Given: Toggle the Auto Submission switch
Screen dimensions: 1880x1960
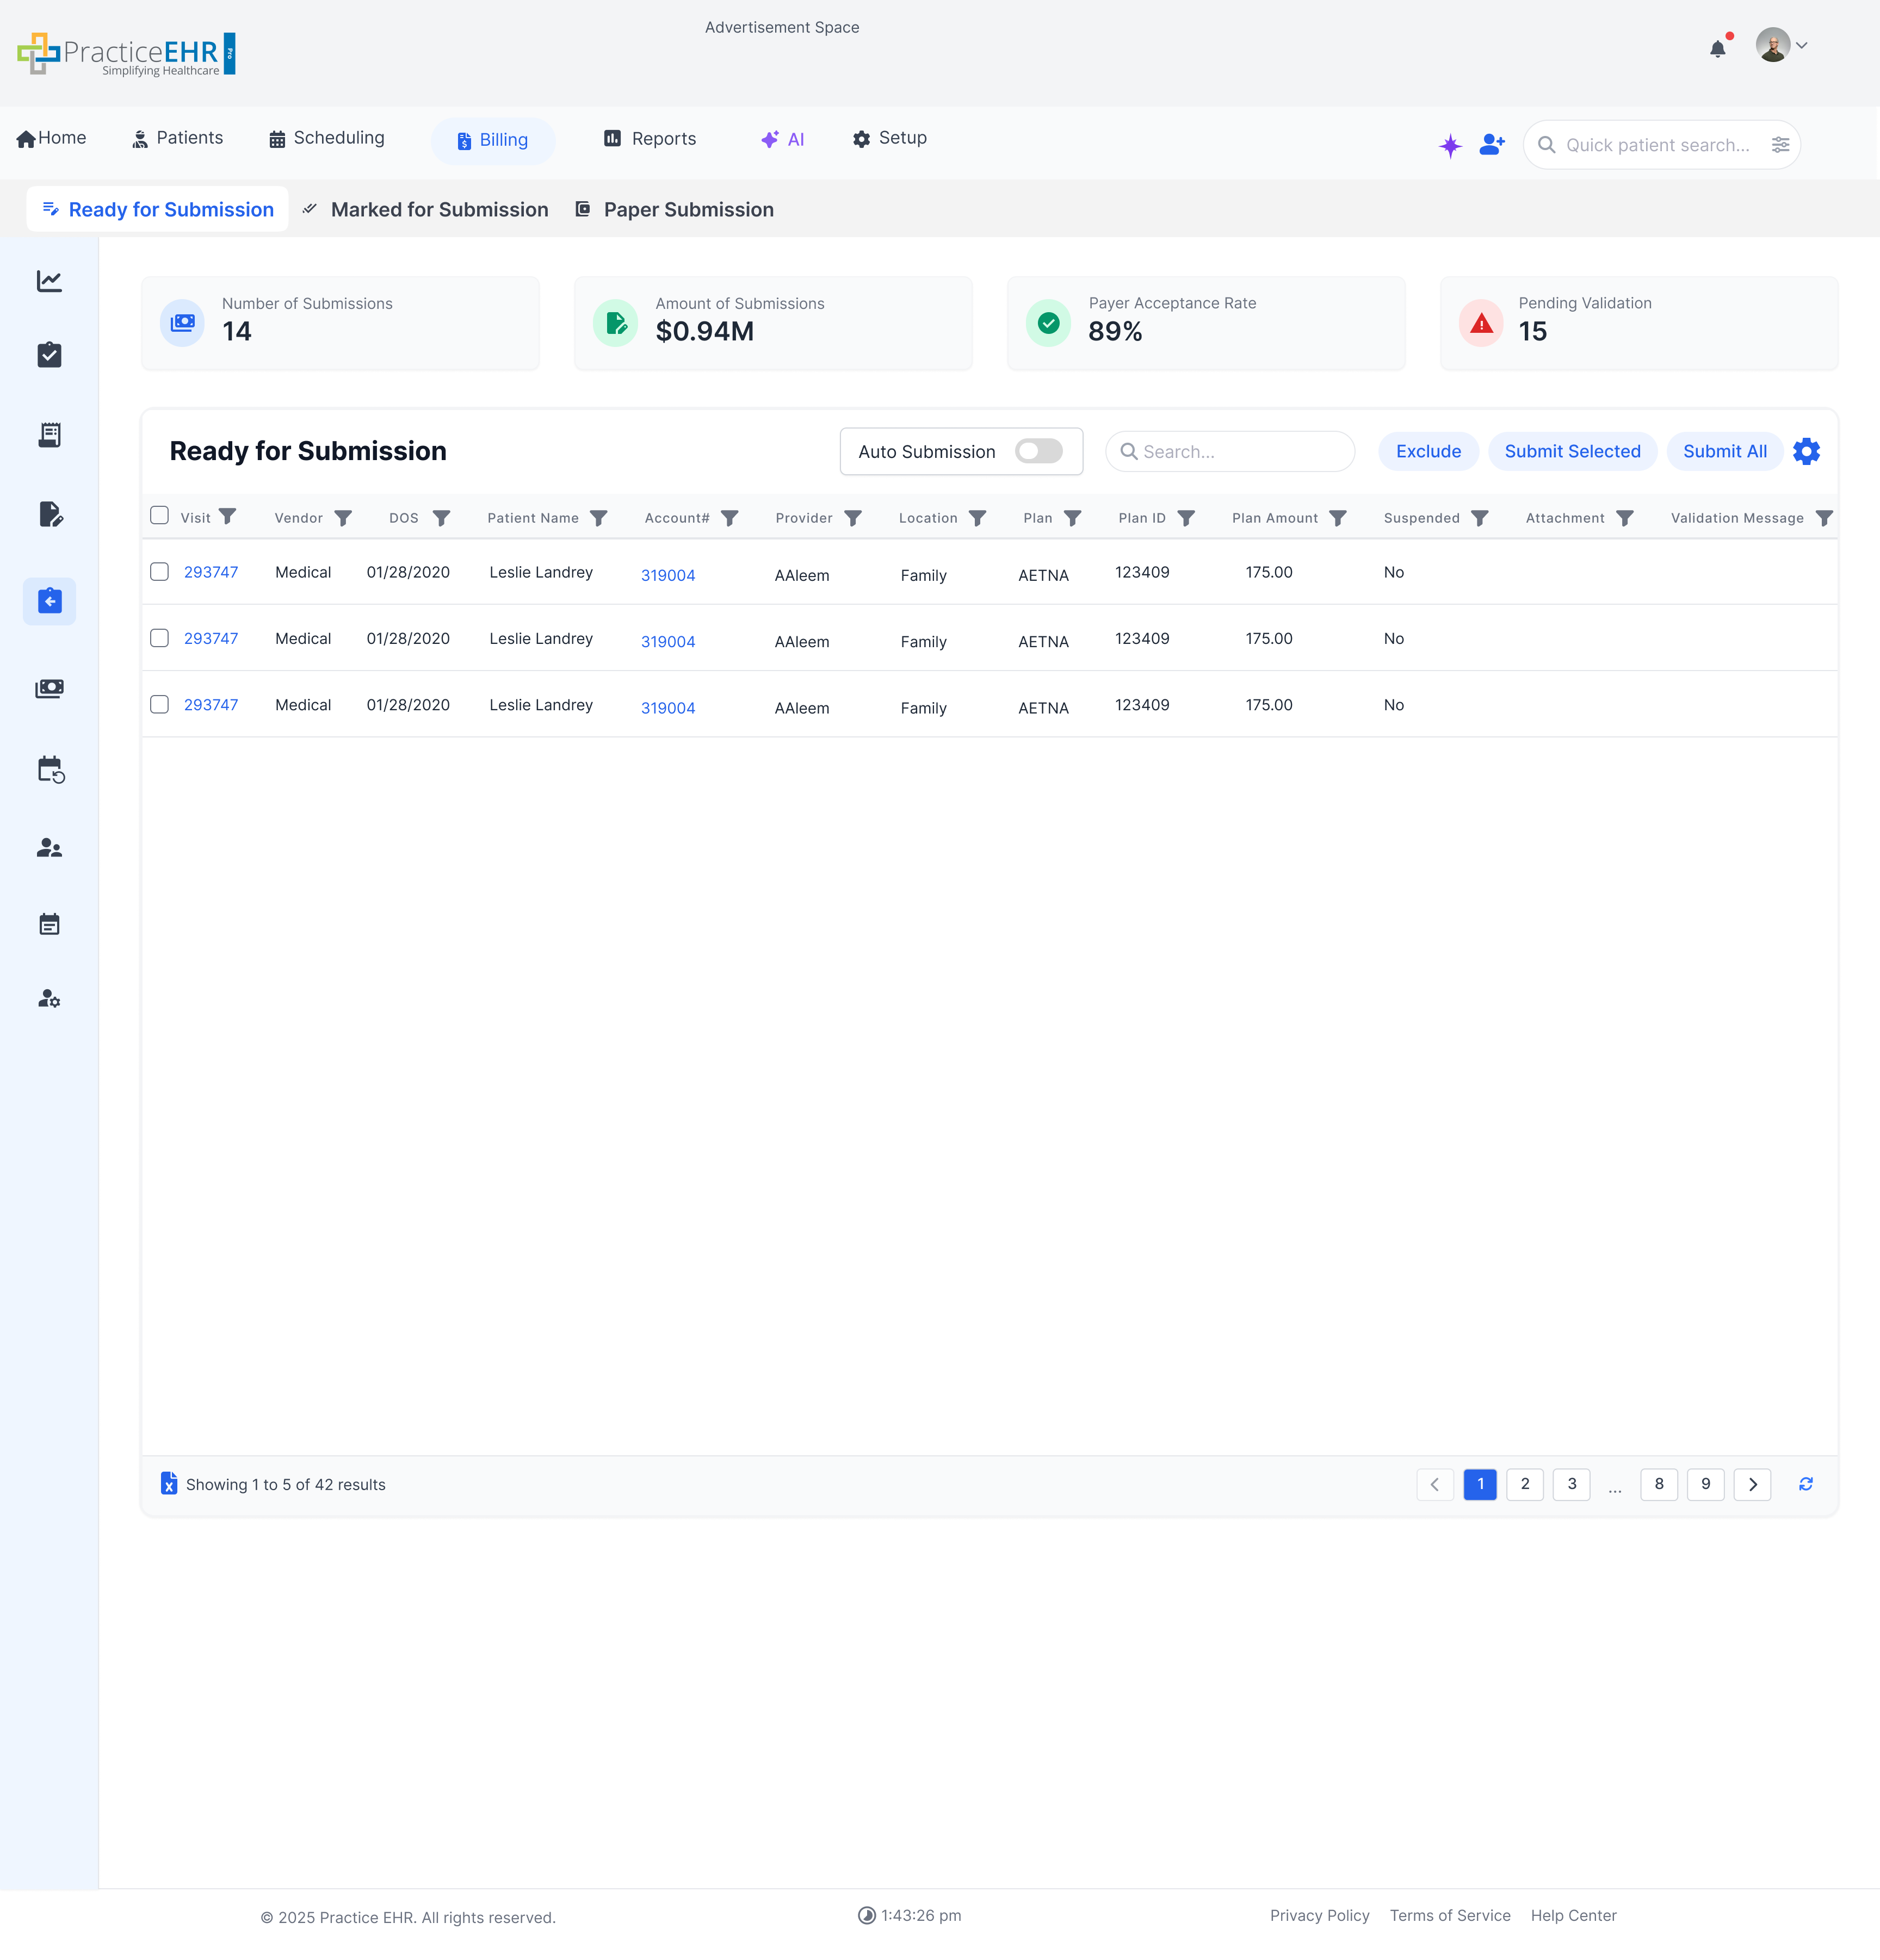Looking at the screenshot, I should 1038,452.
